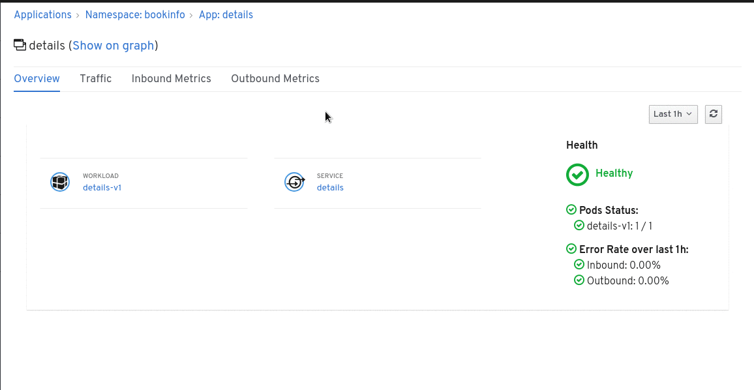This screenshot has width=754, height=390.
Task: Click the details-v1 workload cube icon
Action: tap(60, 182)
